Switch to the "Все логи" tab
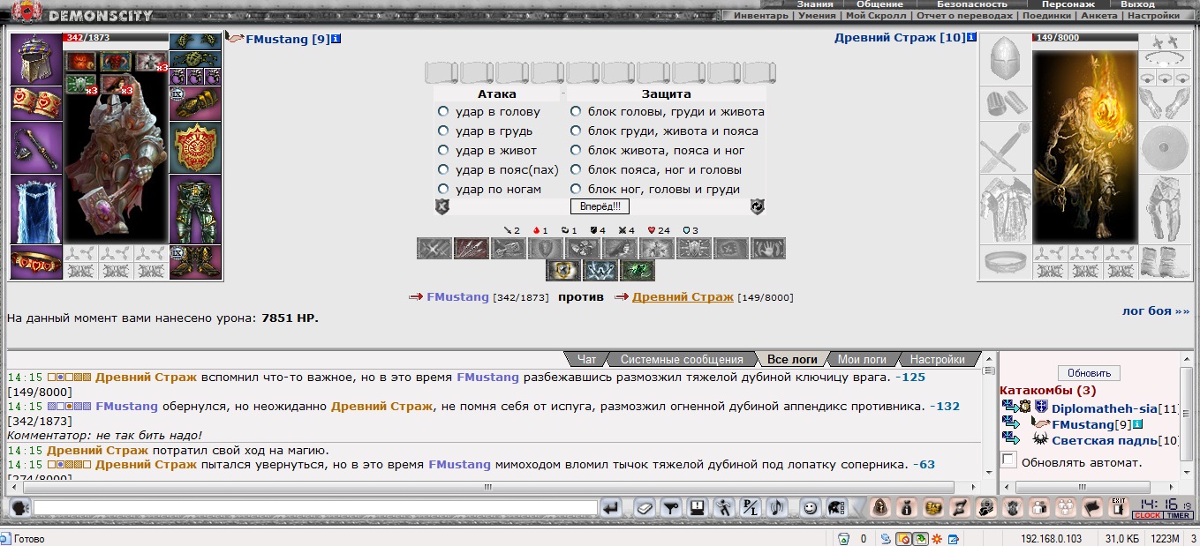 pyautogui.click(x=791, y=360)
